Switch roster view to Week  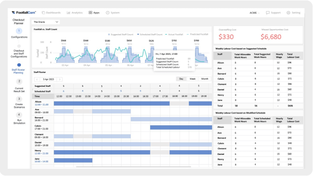(x=192, y=79)
